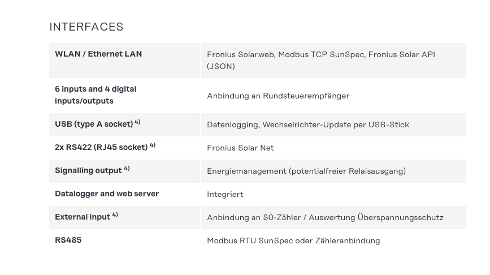Select the USB (type A socket) label

(94, 124)
